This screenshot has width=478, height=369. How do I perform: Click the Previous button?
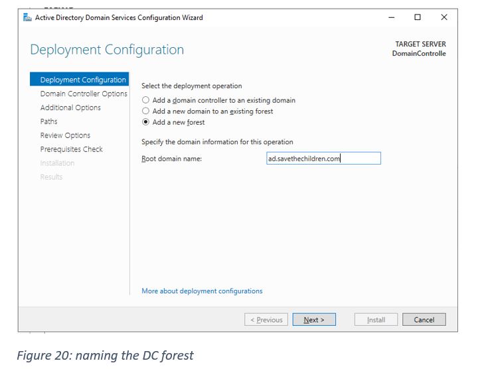point(266,320)
